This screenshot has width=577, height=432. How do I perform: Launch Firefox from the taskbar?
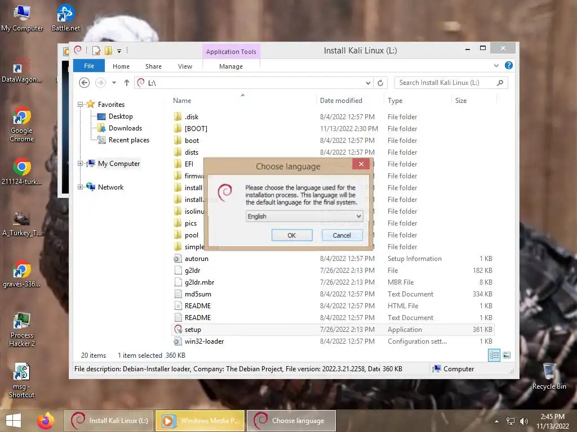click(45, 421)
